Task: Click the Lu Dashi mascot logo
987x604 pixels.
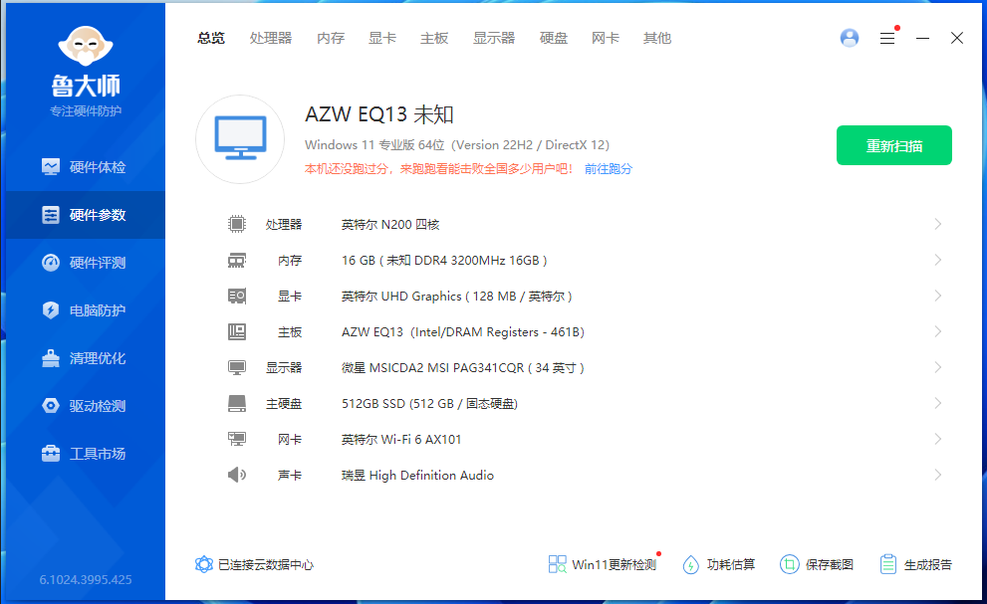Action: tap(86, 46)
